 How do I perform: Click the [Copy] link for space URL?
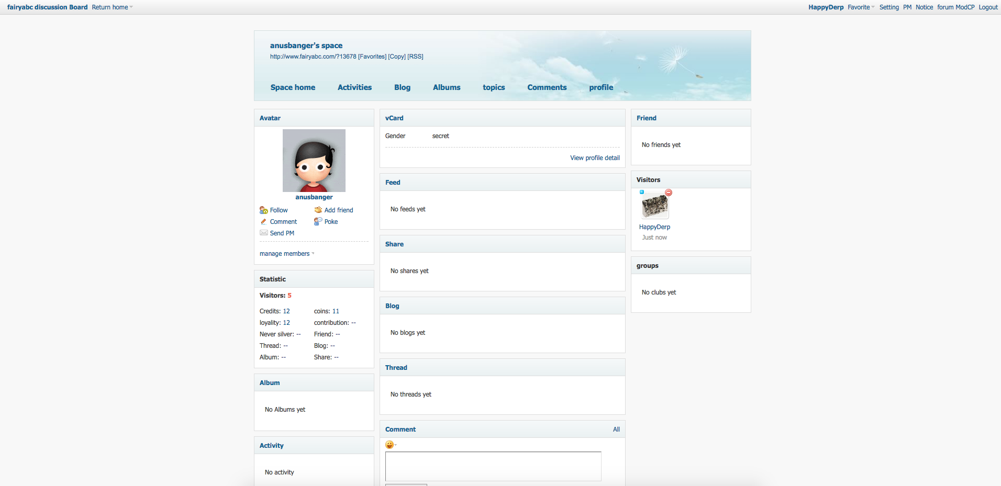point(397,56)
